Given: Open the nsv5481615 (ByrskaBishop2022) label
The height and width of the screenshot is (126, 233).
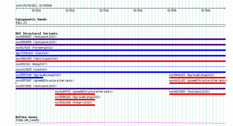Looking at the screenshot, I should [192, 75].
